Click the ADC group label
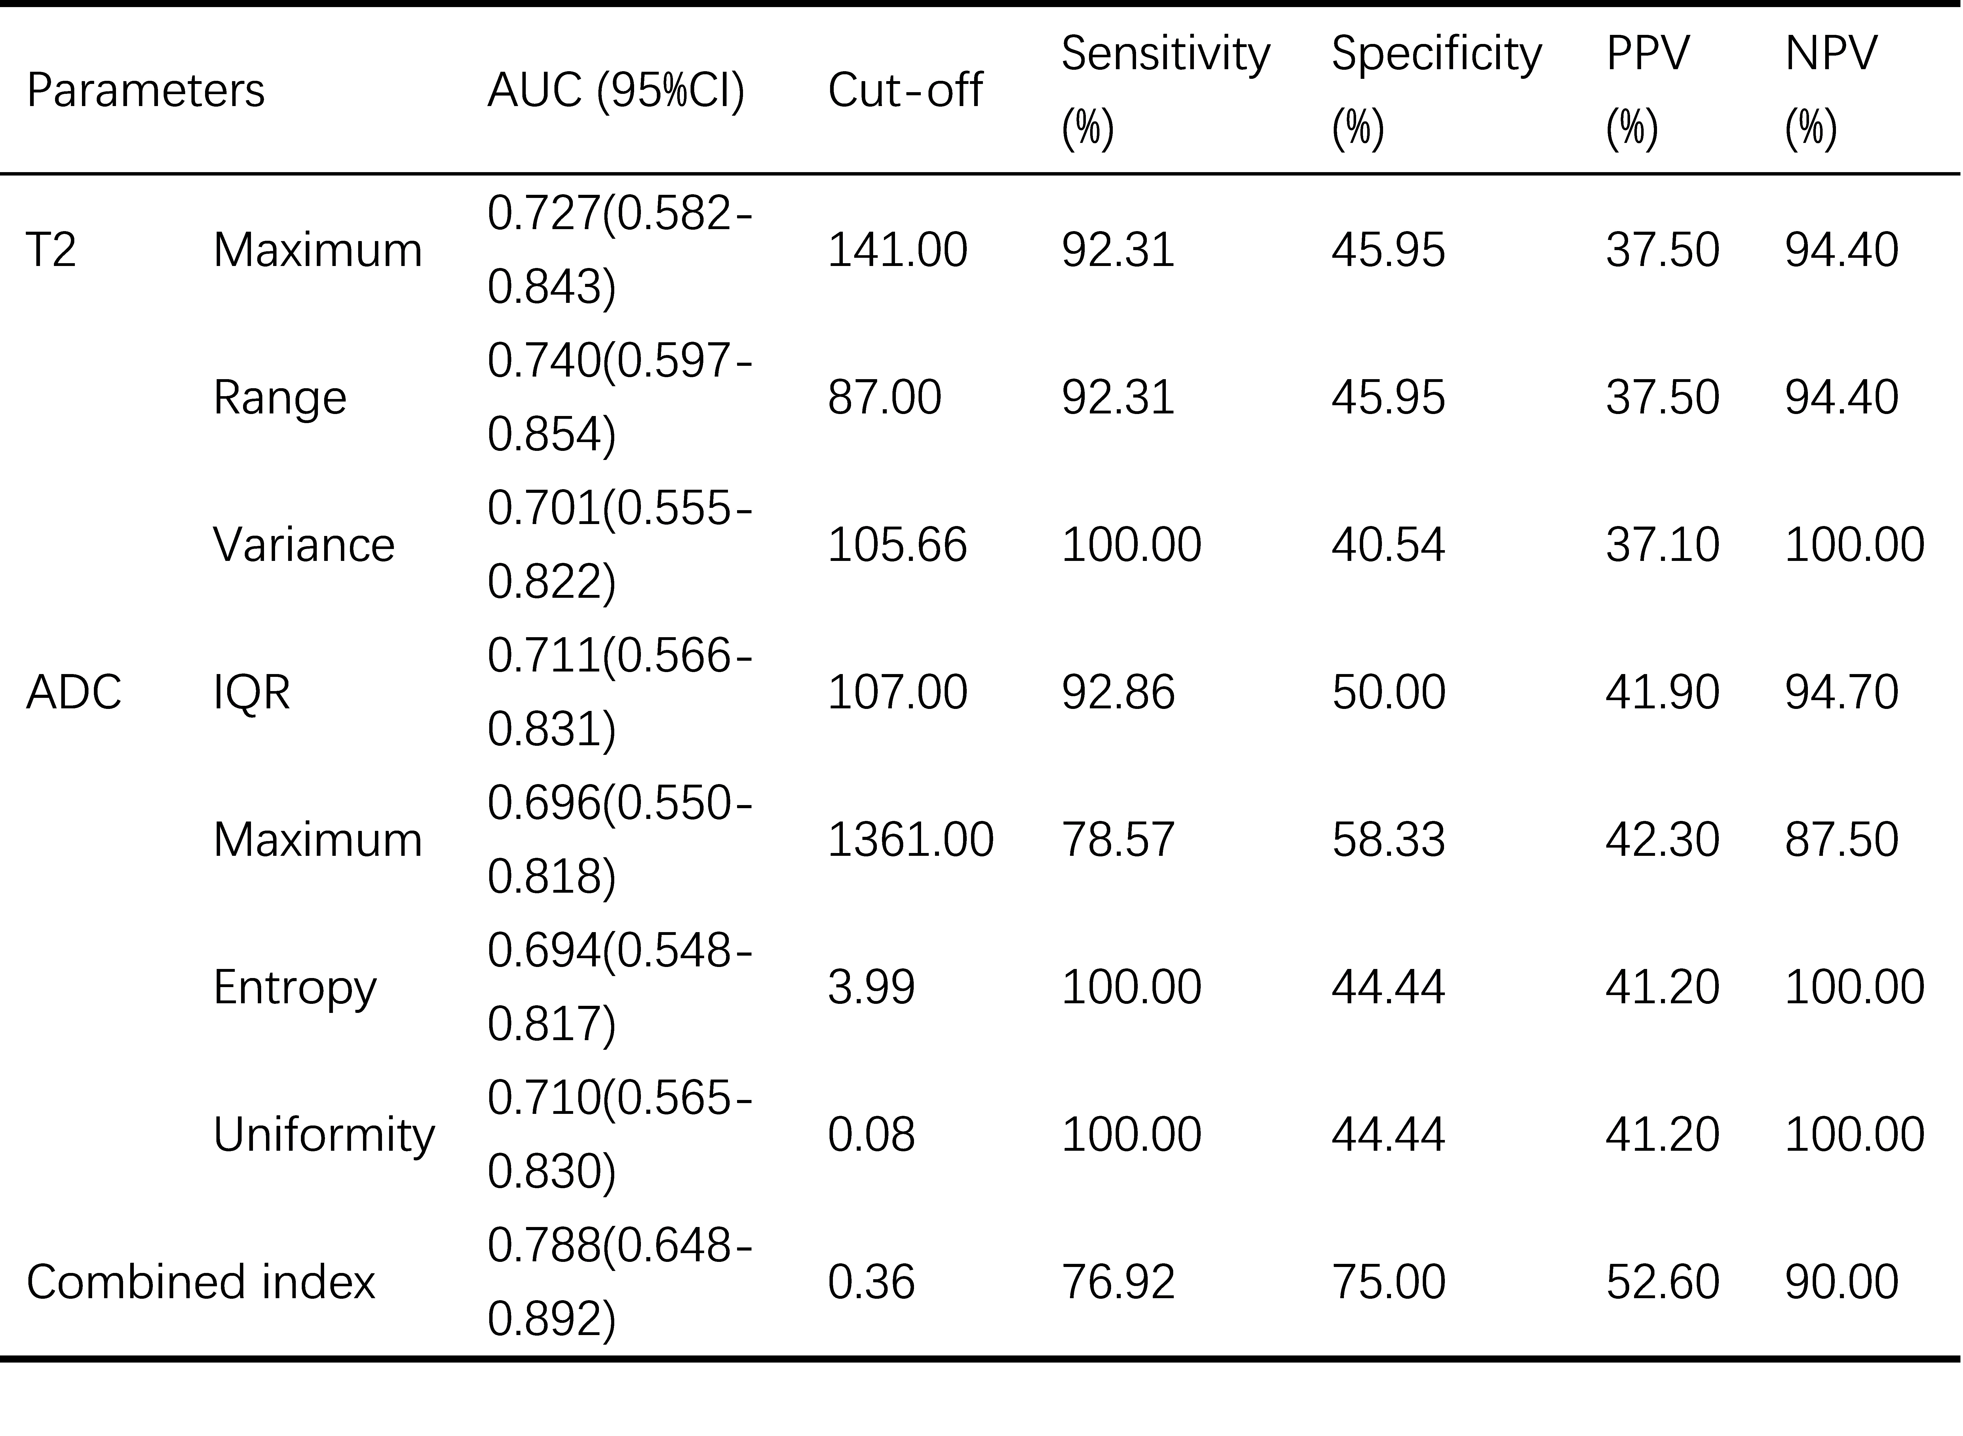The image size is (1963, 1436). (74, 693)
